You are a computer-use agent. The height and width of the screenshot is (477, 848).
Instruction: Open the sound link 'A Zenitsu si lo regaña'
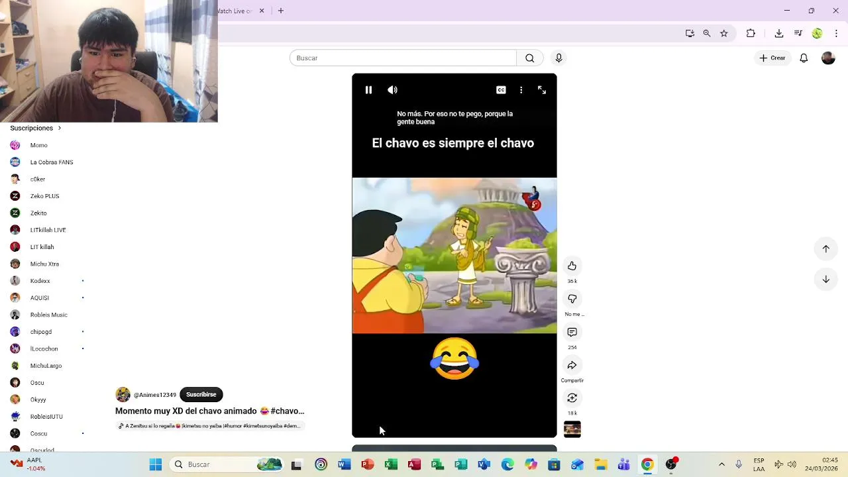pyautogui.click(x=209, y=426)
